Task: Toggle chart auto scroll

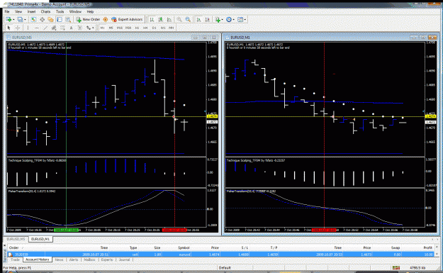Action: coord(198,20)
